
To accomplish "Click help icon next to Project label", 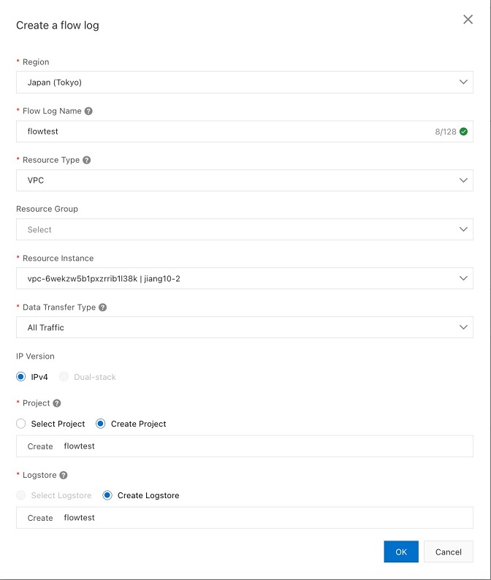I will [x=57, y=402].
